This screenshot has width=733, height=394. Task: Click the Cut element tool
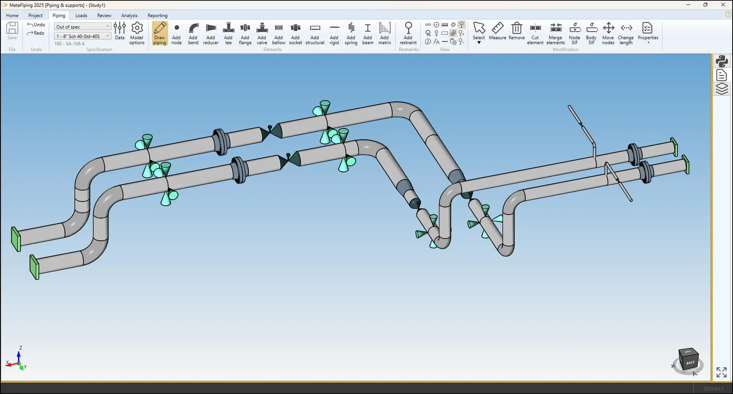point(535,33)
